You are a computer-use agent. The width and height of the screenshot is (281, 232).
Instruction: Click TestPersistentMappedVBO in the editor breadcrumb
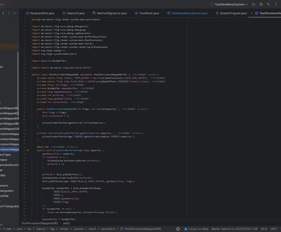click(40, 223)
